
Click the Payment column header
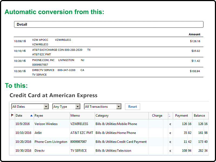pyautogui.click(x=183, y=116)
